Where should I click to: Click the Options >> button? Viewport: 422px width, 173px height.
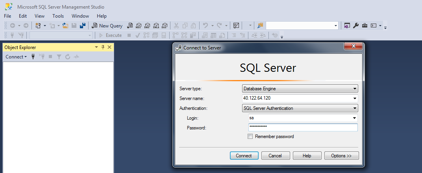(342, 156)
